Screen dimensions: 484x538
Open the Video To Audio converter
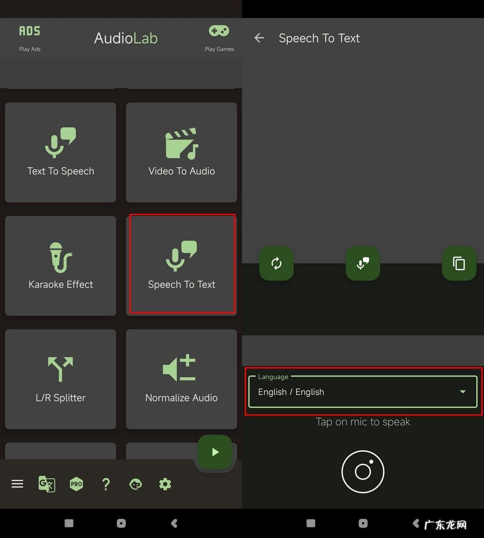pyautogui.click(x=181, y=152)
